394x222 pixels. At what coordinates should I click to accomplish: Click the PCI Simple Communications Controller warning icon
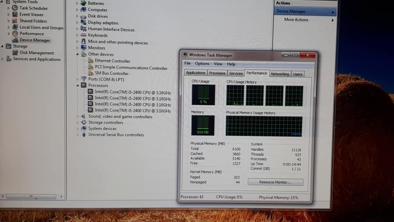pos(91,67)
